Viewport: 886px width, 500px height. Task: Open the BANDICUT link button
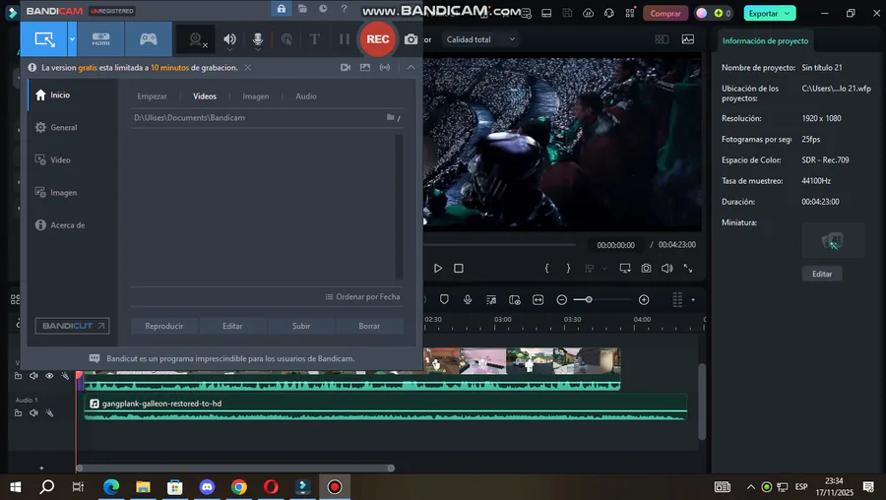point(72,326)
